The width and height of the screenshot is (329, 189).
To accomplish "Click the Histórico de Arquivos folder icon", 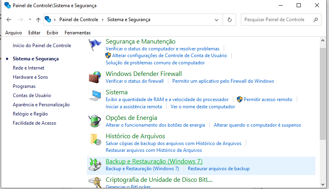I will coord(95,139).
